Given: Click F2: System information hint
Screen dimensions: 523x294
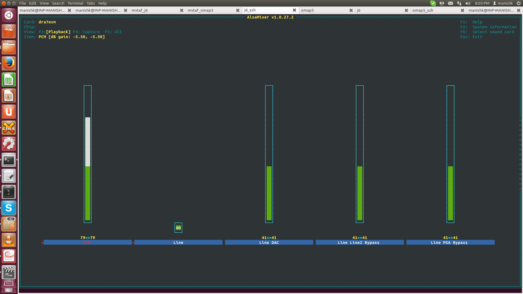Looking at the screenshot, I should pyautogui.click(x=488, y=27).
